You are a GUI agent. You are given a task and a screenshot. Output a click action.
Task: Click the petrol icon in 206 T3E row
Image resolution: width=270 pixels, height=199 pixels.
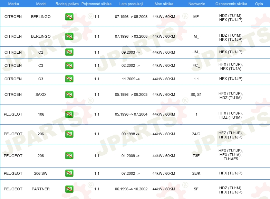click(x=69, y=155)
